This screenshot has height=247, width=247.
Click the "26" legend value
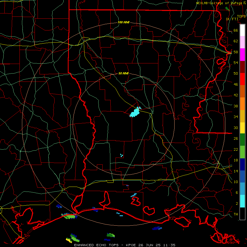point(236,139)
